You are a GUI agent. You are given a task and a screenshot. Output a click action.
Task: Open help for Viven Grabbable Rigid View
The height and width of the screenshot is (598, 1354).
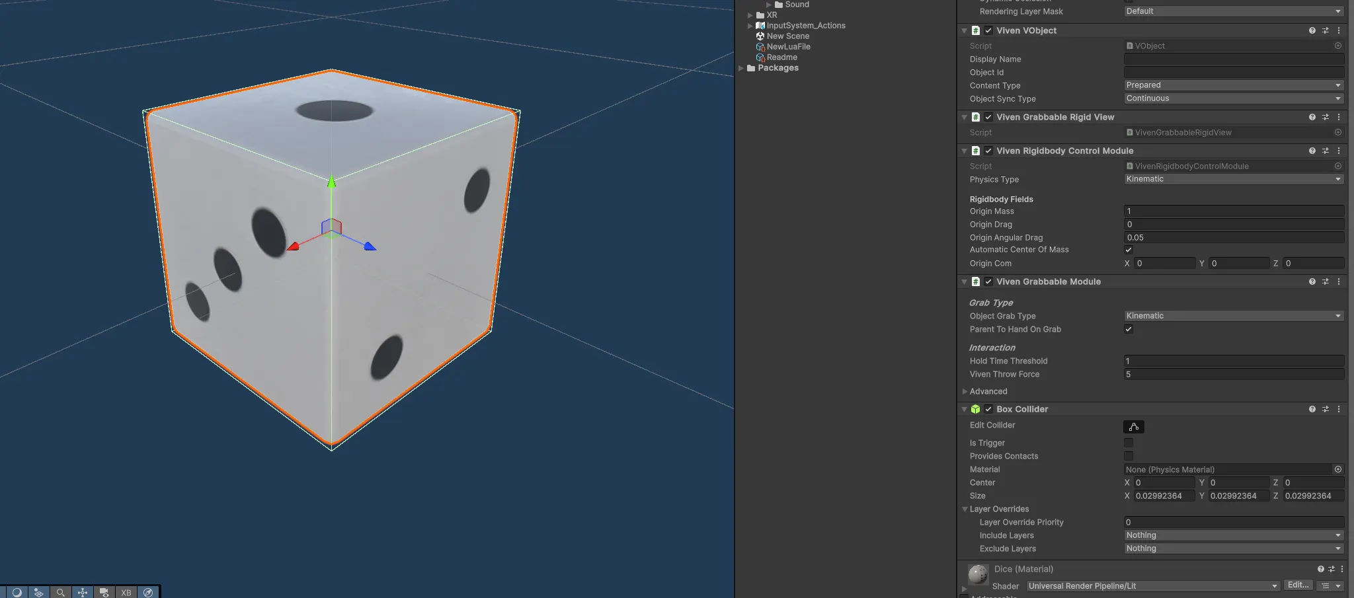tap(1312, 117)
